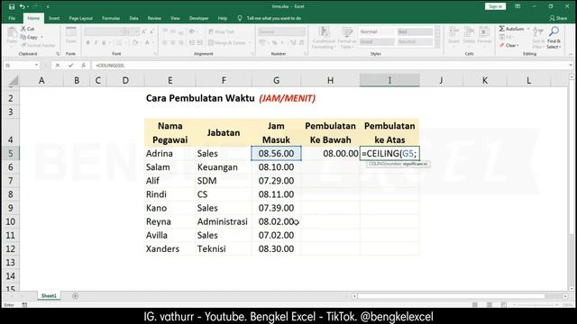This screenshot has height=324, width=577.
Task: Apply the Normal cell style
Action: (377, 32)
